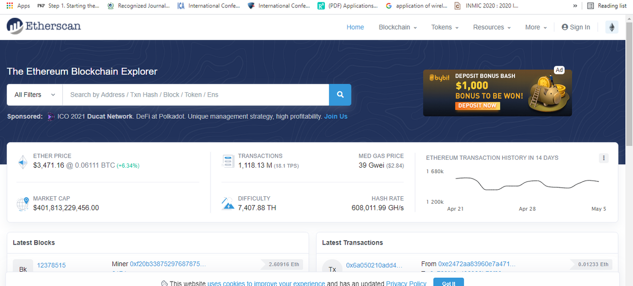Viewport: 633px width, 286px height.
Task: Click the 608,011.99 GH/s hash rate
Action: pos(378,208)
